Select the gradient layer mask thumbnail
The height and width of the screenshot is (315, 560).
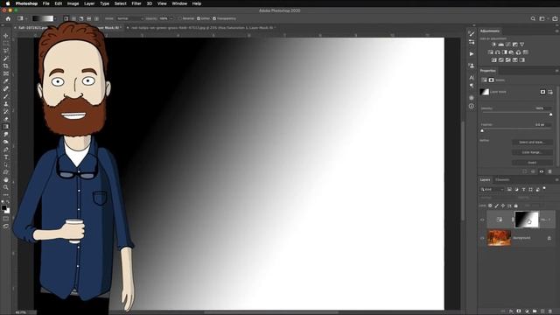[527, 220]
